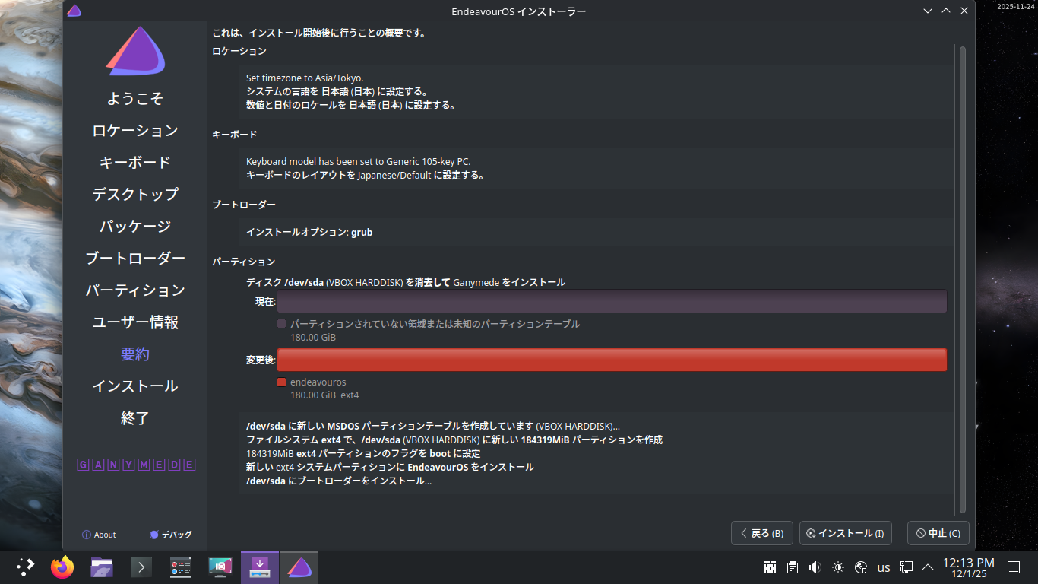Select デスクトップ step in the sidebar
The width and height of the screenshot is (1038, 584).
pyautogui.click(x=135, y=195)
